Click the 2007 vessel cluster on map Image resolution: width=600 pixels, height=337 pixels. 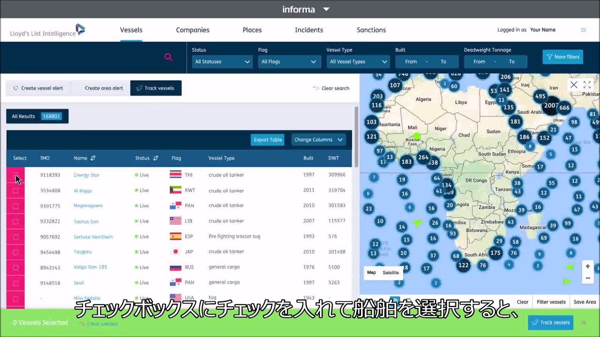pyautogui.click(x=551, y=106)
